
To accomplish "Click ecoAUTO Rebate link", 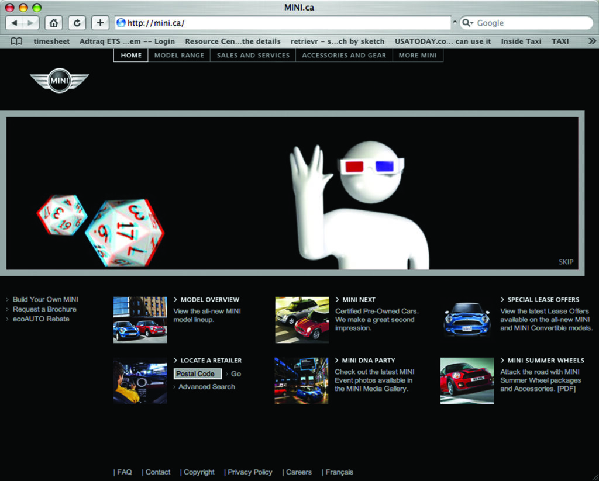I will point(41,319).
